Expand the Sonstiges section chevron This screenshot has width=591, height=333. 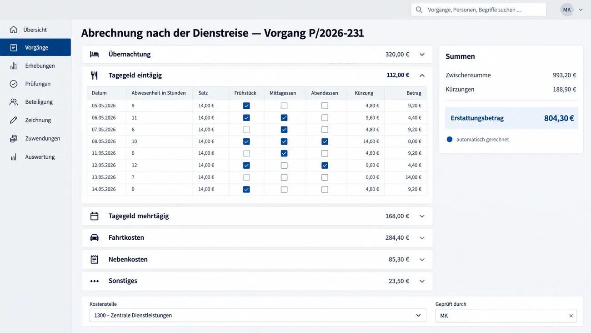422,281
